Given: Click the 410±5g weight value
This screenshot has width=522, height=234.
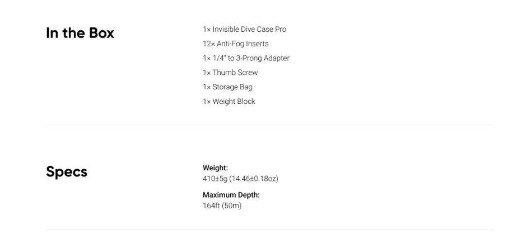Looking at the screenshot, I should (215, 179).
